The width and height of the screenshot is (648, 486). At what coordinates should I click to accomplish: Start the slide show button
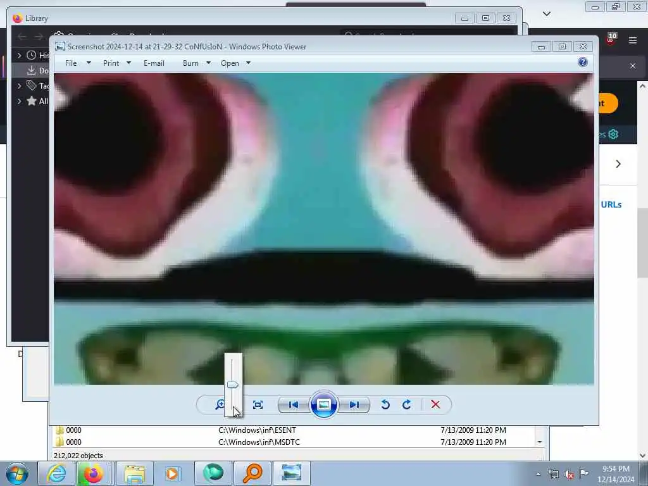[x=323, y=404]
